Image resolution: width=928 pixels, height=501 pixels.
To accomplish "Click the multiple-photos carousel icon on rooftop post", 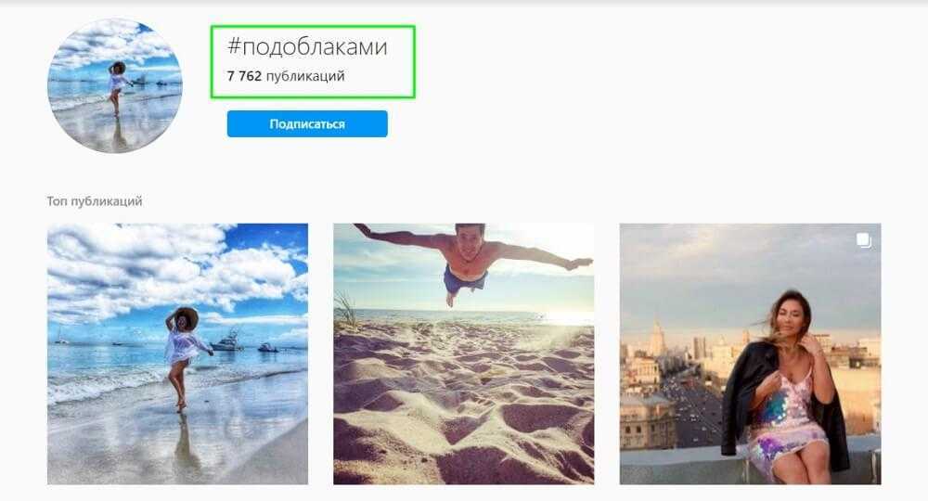I will pos(863,240).
